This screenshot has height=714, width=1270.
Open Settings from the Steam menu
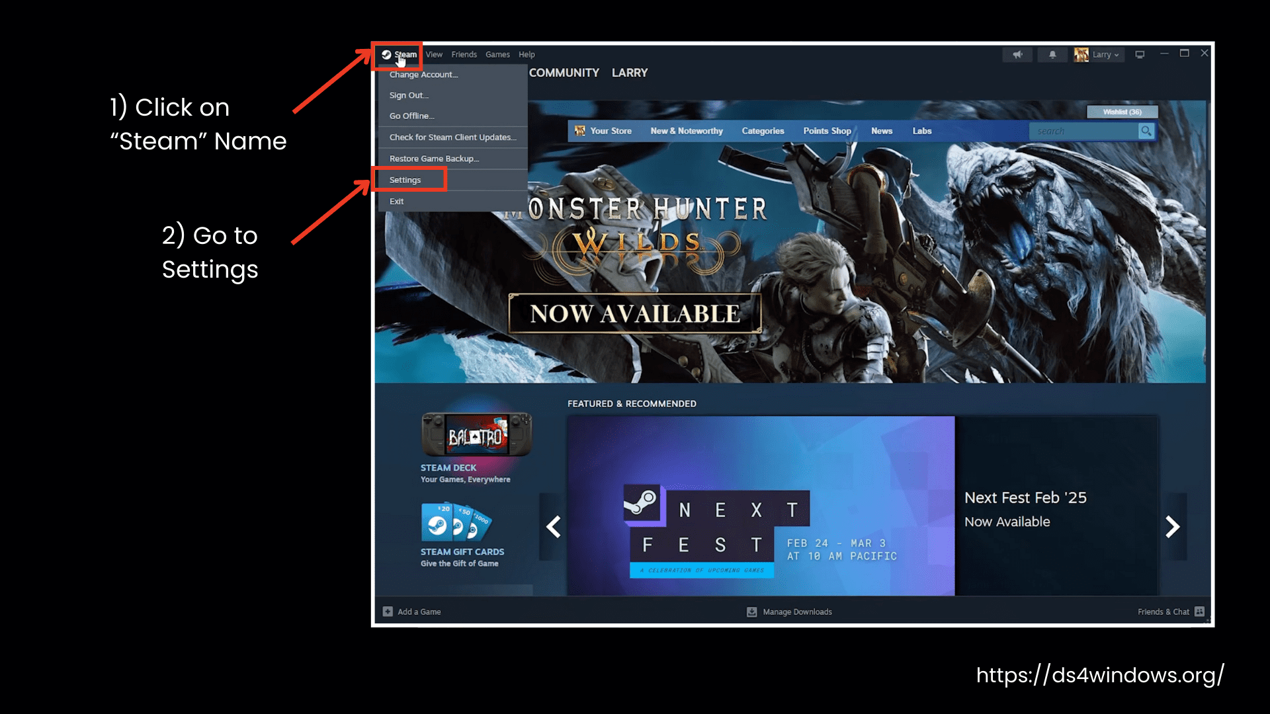tap(452, 180)
